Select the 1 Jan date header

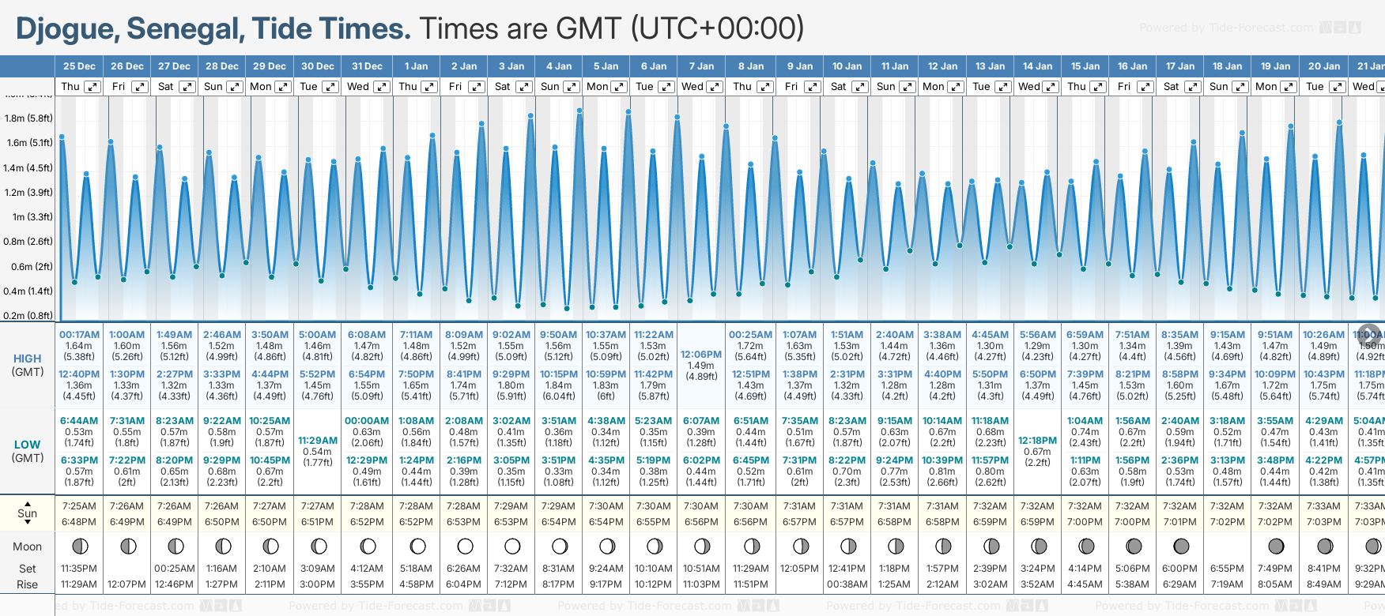click(416, 66)
